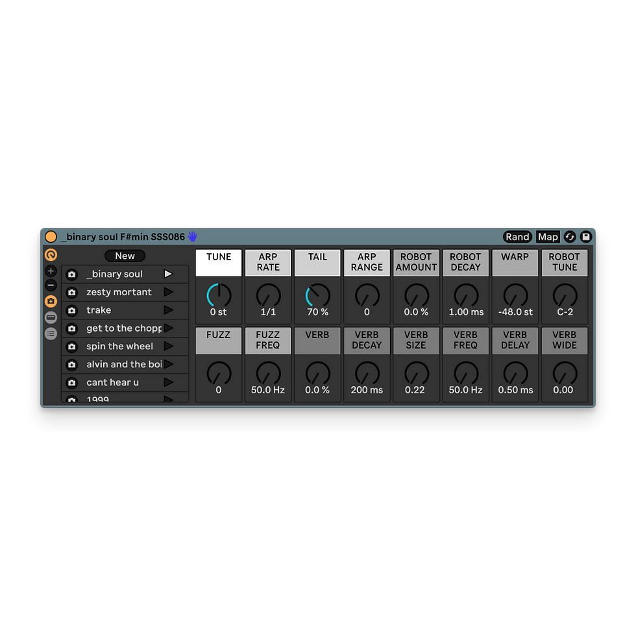Click the TAIL macro knob
Viewport: 636px width, 636px height.
coord(317,295)
